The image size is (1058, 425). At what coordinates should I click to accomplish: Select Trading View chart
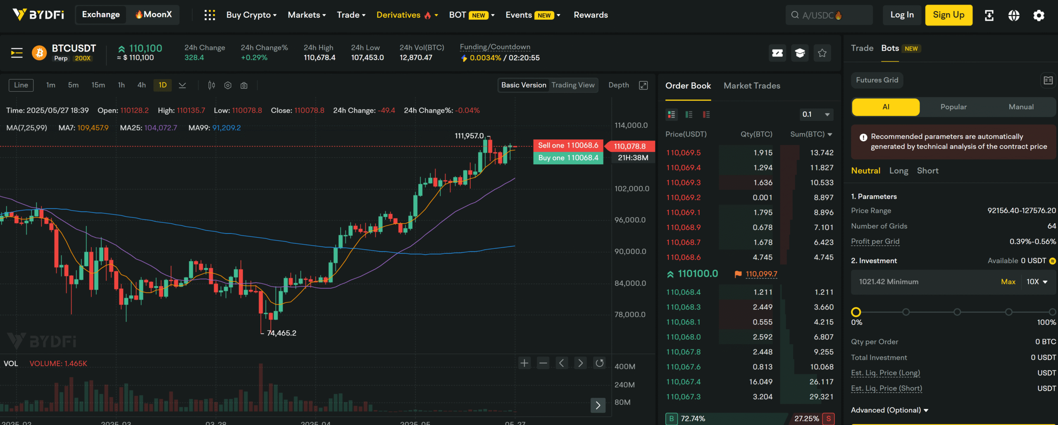click(573, 85)
